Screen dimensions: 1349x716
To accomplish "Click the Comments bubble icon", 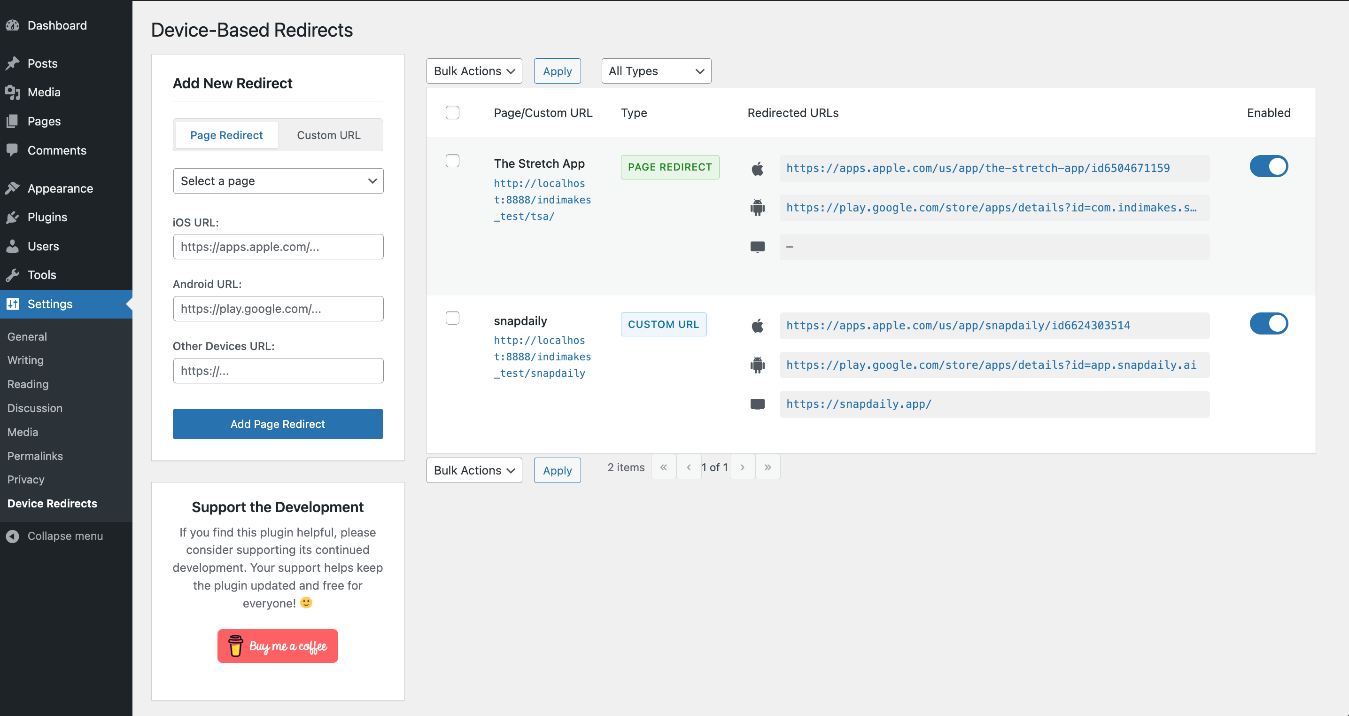I will point(13,150).
